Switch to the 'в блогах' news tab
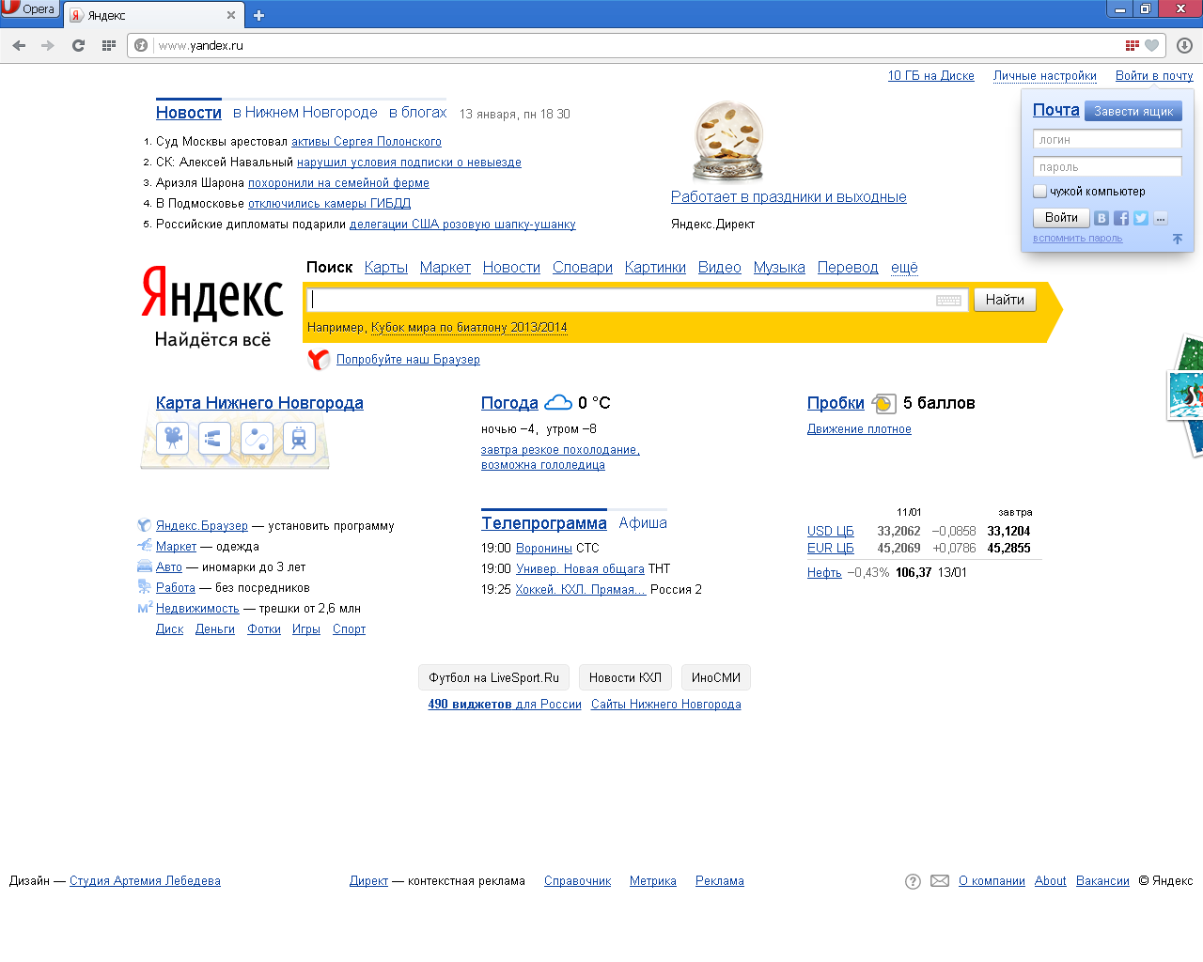This screenshot has height=962, width=1203. point(417,113)
